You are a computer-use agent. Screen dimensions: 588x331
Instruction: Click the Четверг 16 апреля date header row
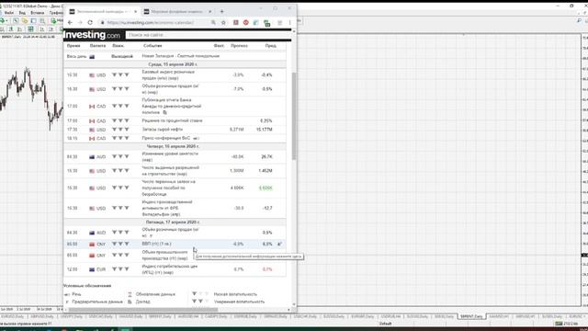[x=175, y=146]
